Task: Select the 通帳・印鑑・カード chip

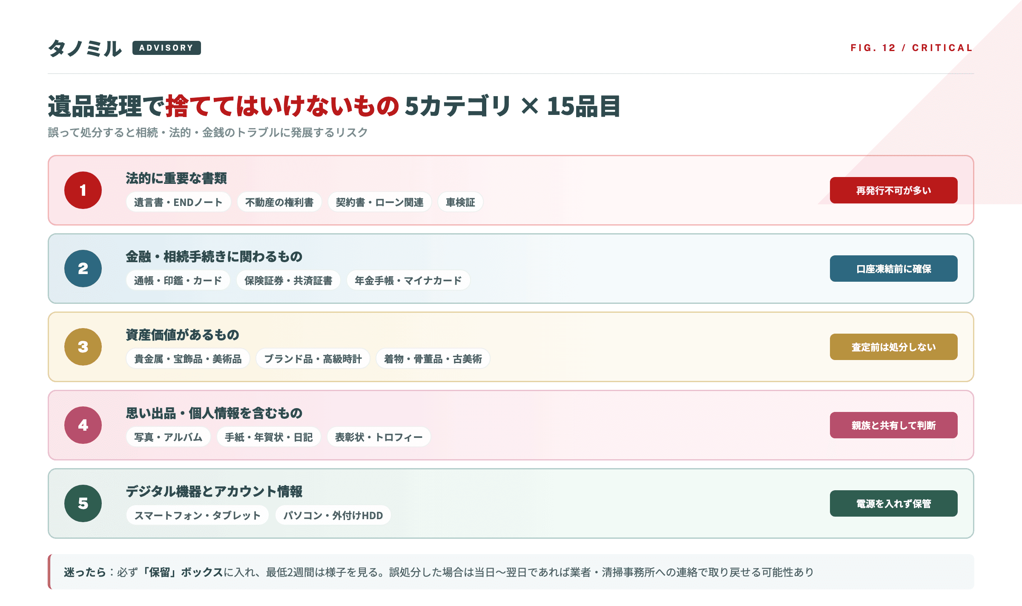Action: [178, 280]
